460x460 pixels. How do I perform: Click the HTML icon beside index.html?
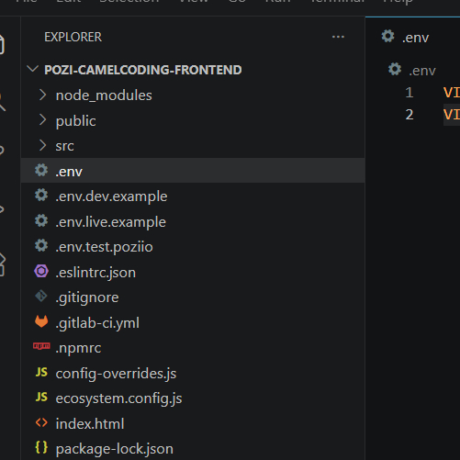click(x=41, y=422)
